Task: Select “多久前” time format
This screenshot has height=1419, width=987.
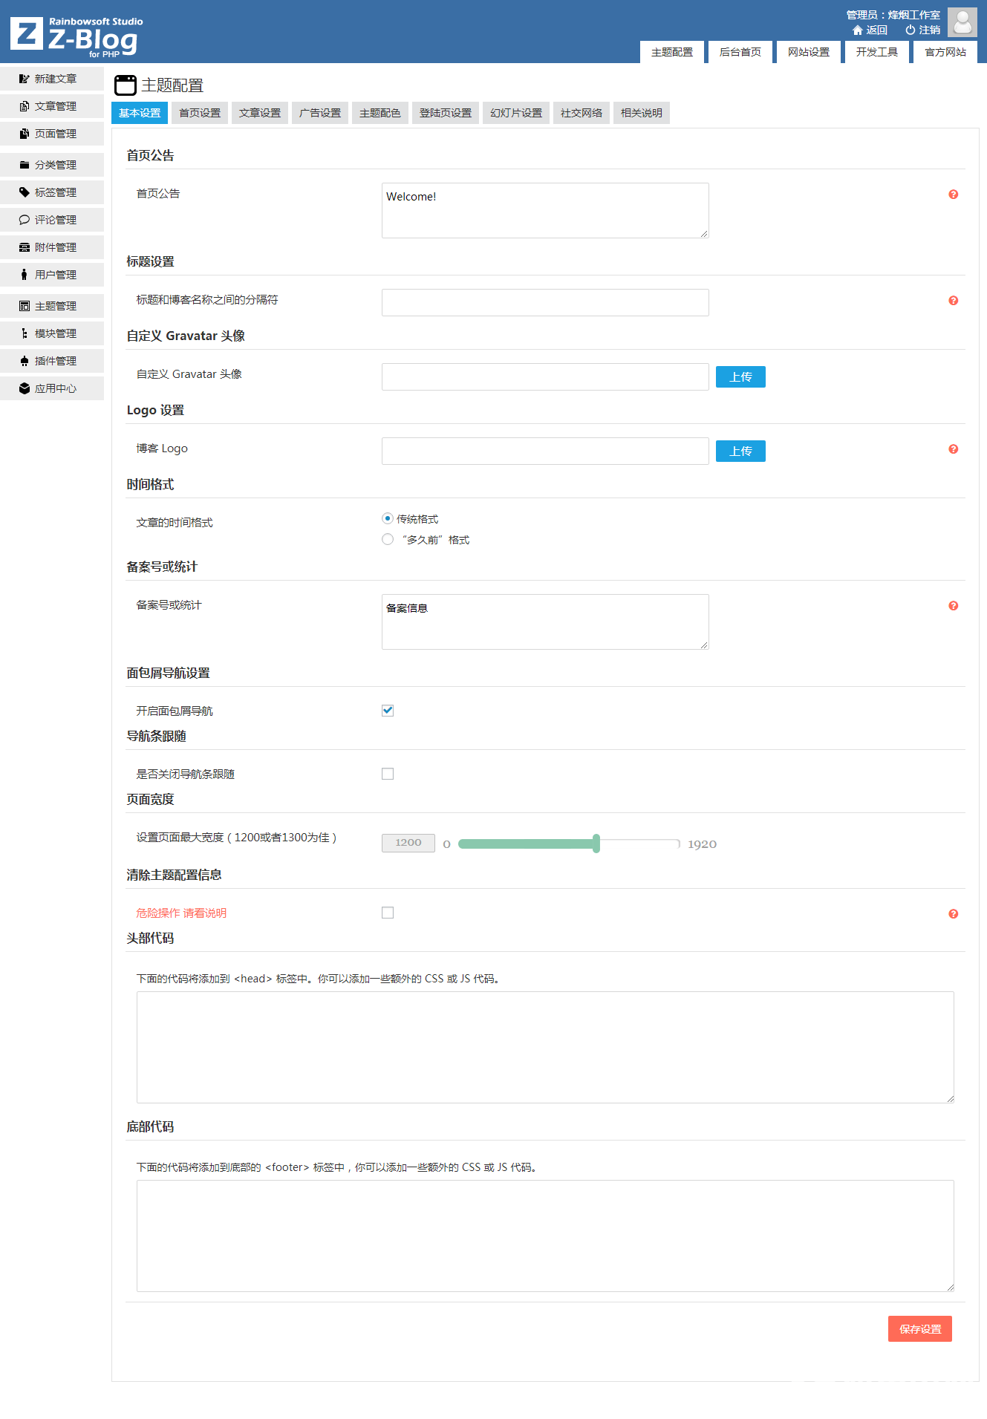Action: 388,539
